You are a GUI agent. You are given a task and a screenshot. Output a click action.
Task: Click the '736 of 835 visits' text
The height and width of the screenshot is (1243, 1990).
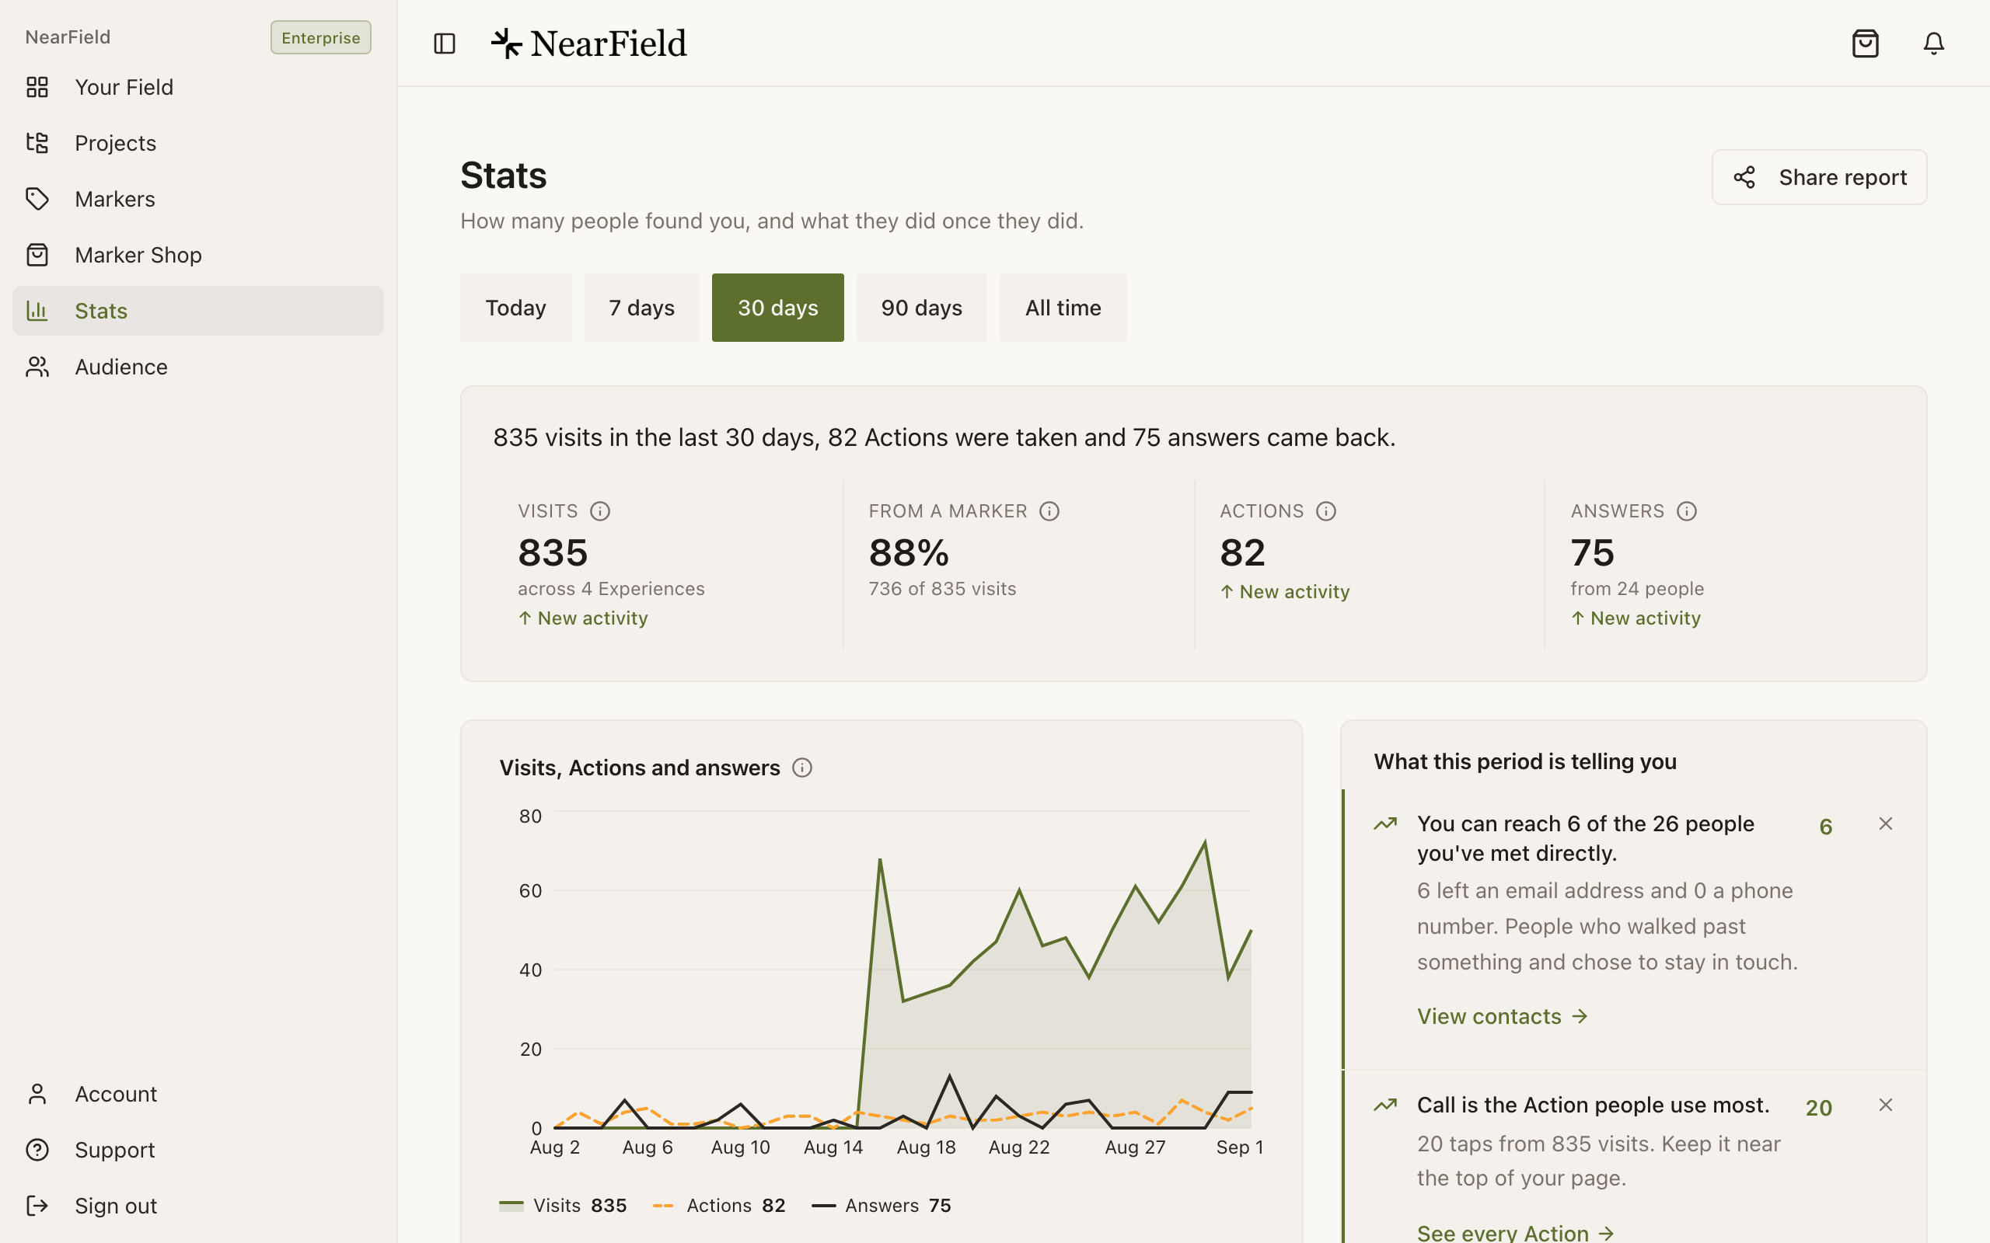click(942, 589)
